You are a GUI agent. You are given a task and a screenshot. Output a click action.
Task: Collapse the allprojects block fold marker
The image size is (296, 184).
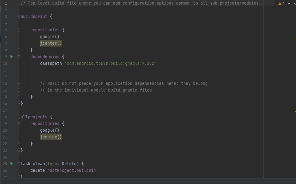point(19,117)
